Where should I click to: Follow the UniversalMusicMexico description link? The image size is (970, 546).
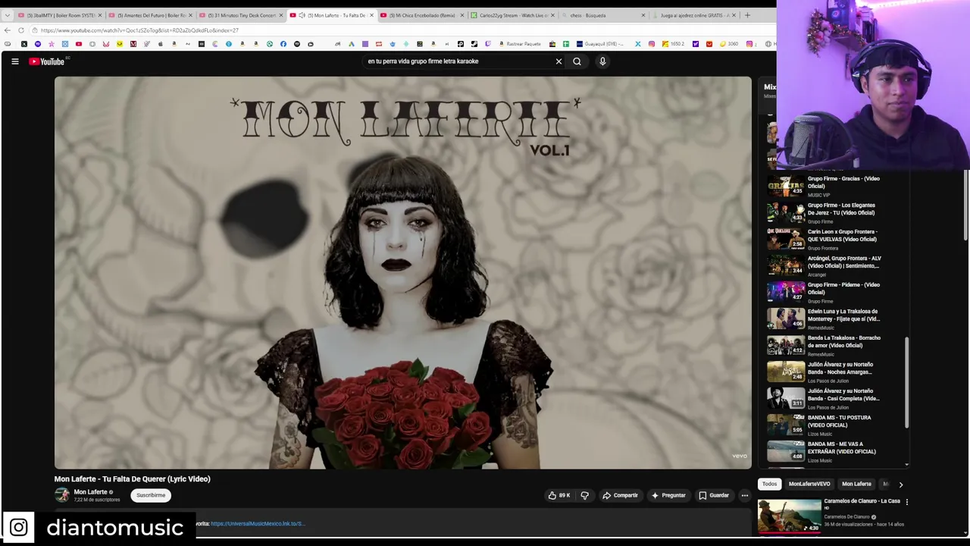[257, 523]
